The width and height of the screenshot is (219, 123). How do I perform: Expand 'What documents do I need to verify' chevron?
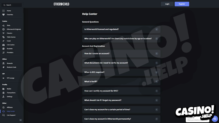point(157,63)
